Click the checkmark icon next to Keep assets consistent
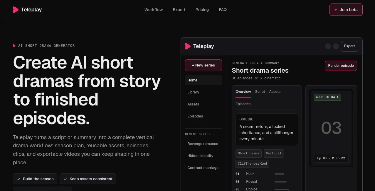This screenshot has width=375, height=191. tap(65, 179)
